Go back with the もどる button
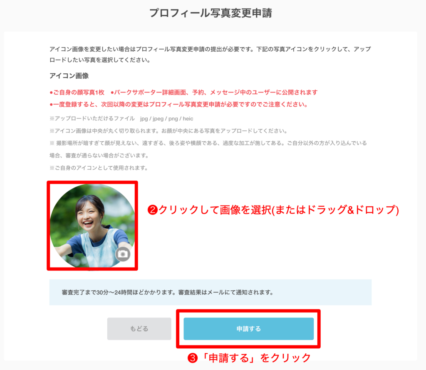 139,329
